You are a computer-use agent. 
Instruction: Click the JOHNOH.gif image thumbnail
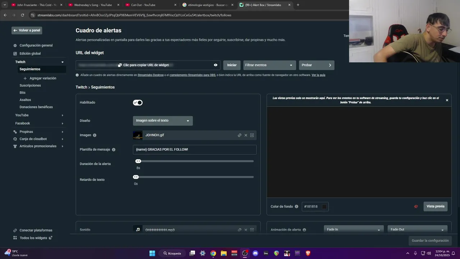(x=138, y=135)
